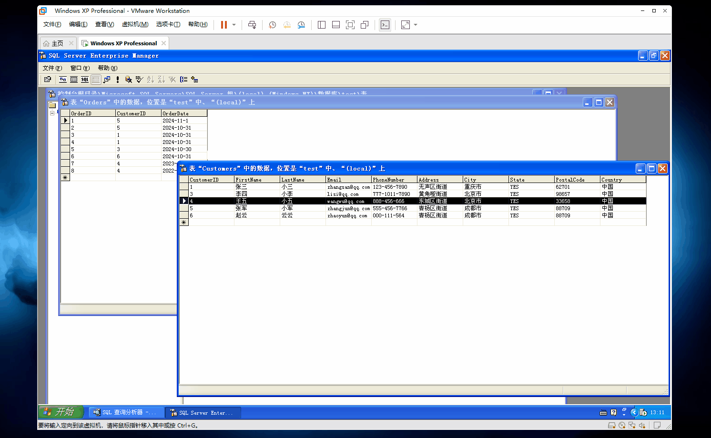This screenshot has width=711, height=438.
Task: Open the VMware 帮助(H) menu
Action: pyautogui.click(x=198, y=24)
